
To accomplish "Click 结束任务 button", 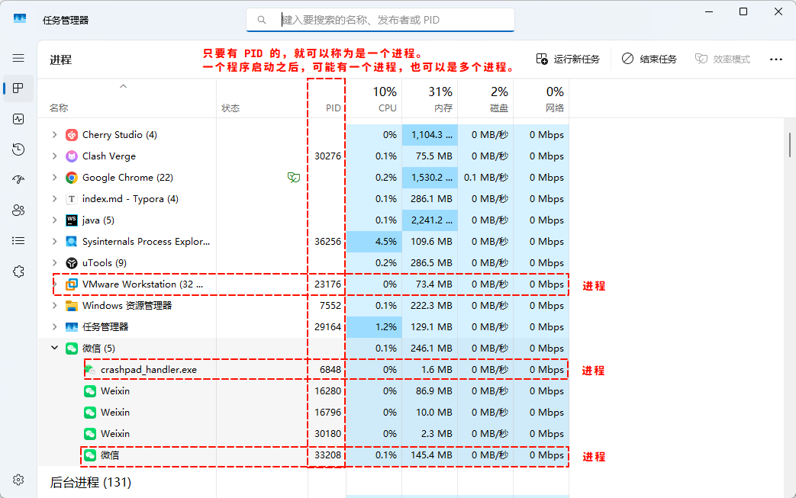I will (x=649, y=59).
